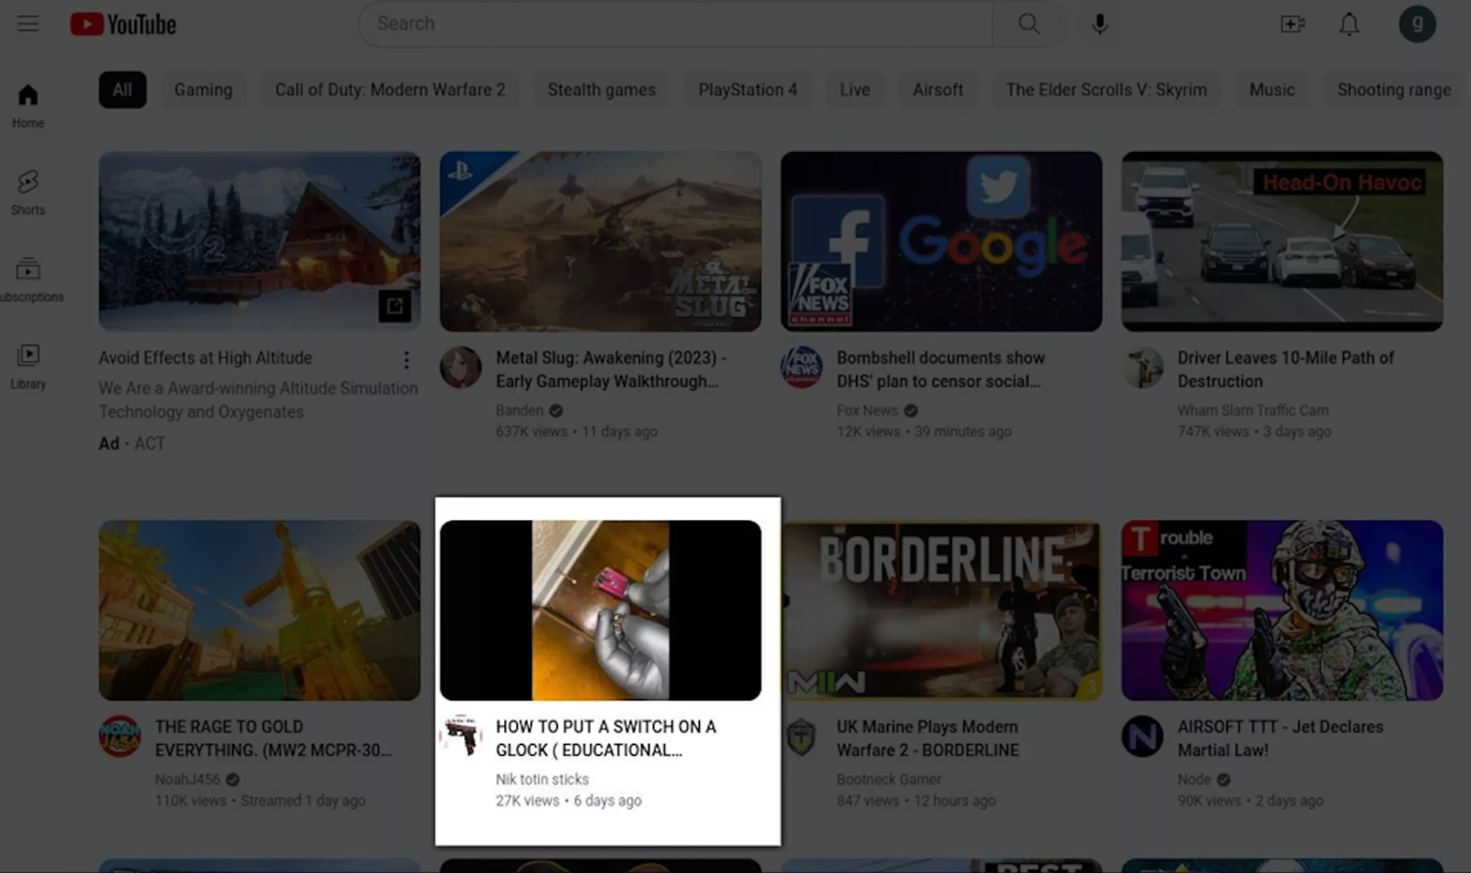Click the All category toggle
Image resolution: width=1471 pixels, height=873 pixels.
[123, 89]
